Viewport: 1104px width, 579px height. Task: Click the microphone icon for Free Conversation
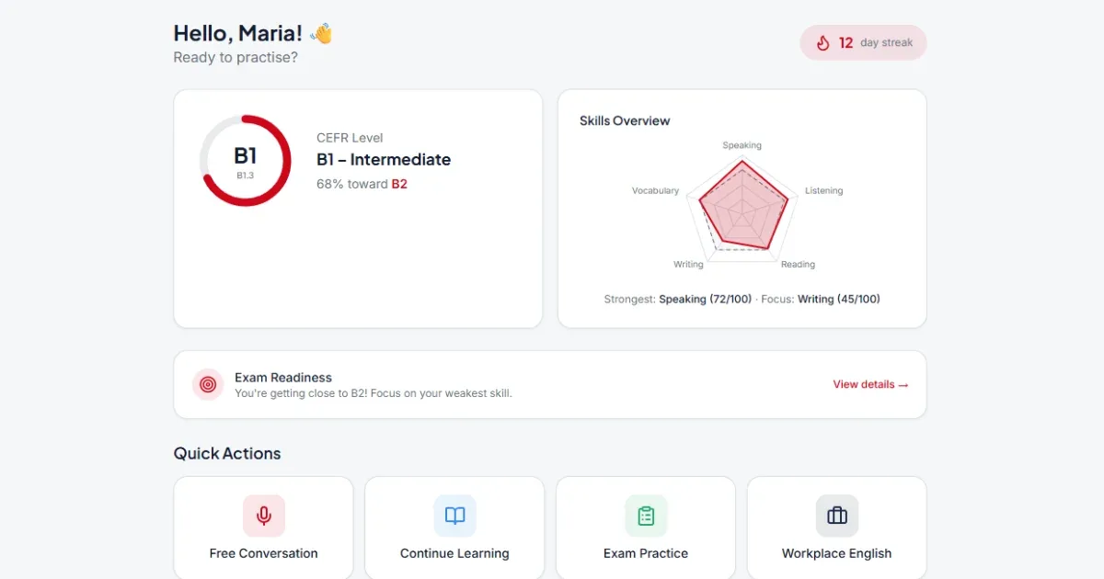[x=264, y=516]
